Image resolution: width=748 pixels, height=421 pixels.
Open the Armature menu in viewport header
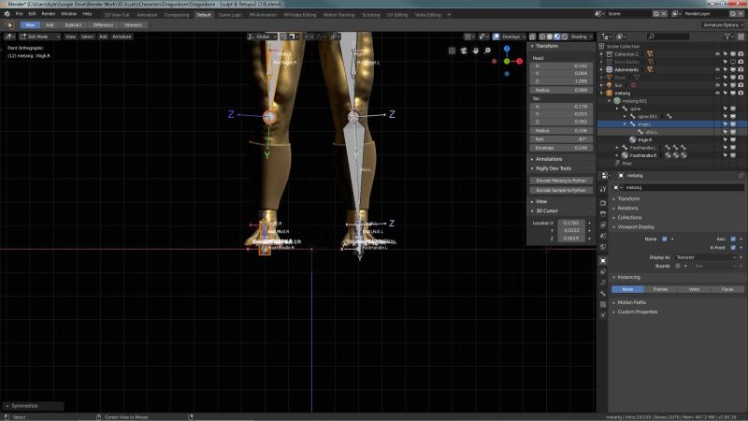pyautogui.click(x=122, y=36)
